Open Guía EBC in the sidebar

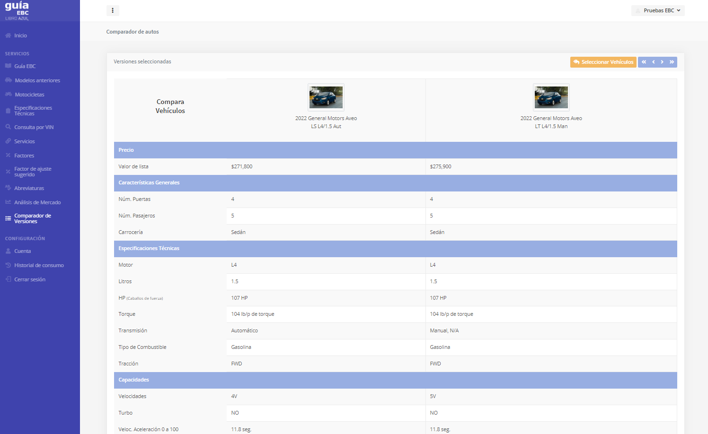25,66
